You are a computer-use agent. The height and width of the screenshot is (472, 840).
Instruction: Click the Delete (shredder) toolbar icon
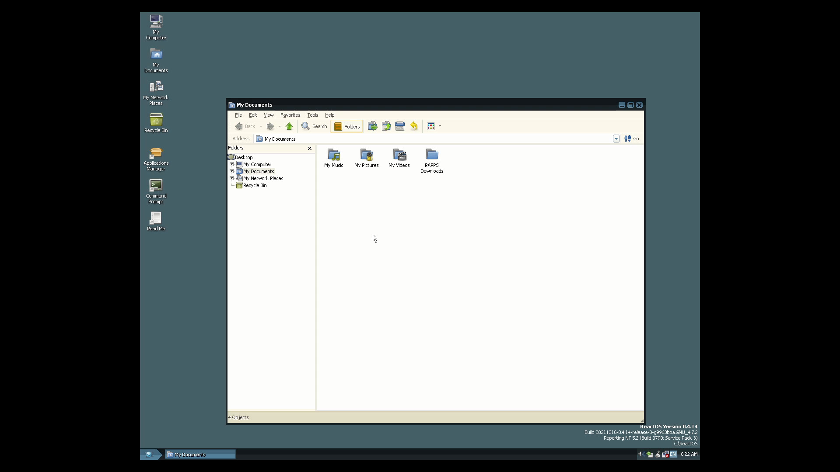(400, 126)
